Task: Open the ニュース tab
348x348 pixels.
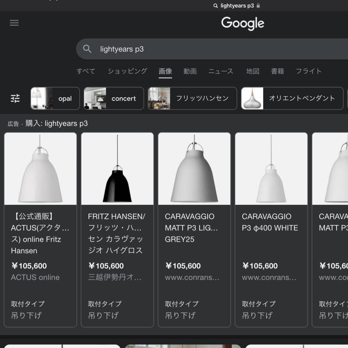Action: coord(221,71)
